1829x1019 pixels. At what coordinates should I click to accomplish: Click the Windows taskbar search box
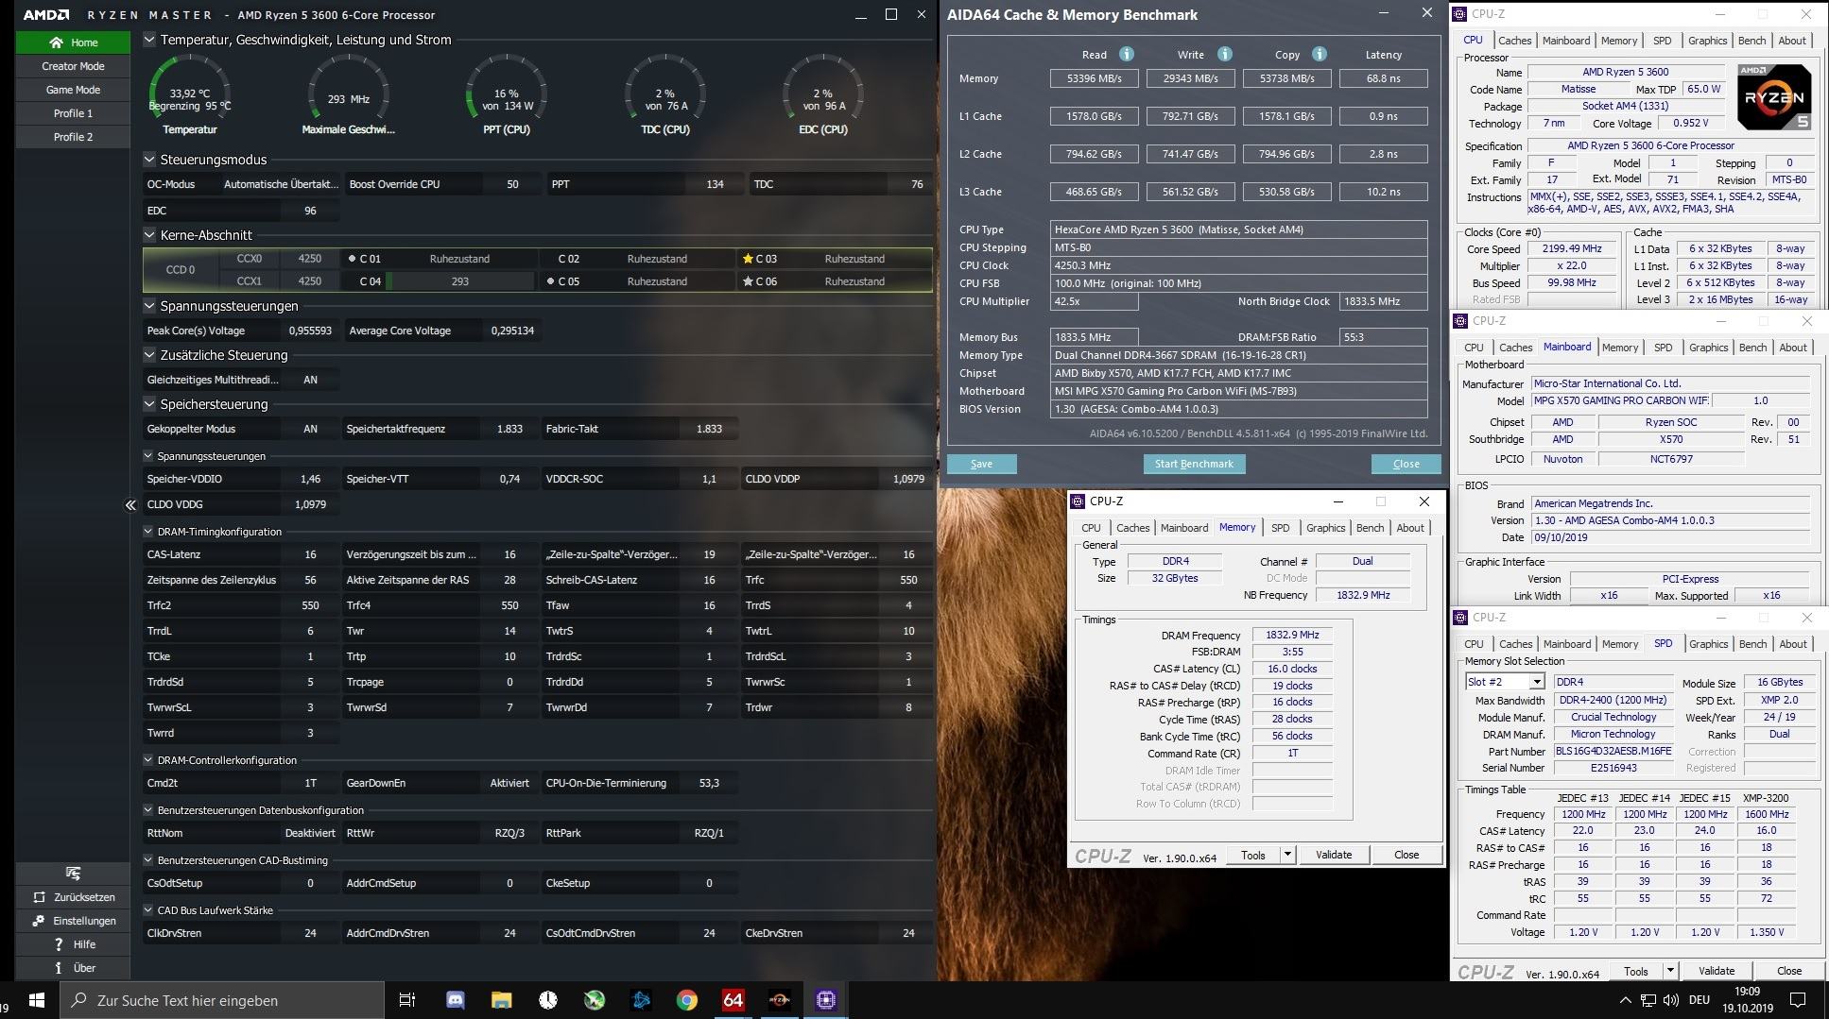coord(222,1000)
